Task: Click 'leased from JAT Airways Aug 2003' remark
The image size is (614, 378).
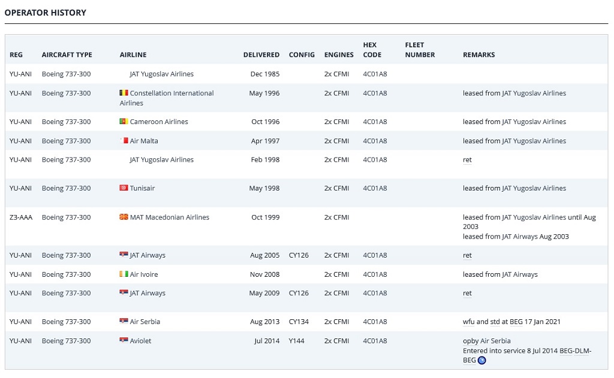Action: [x=516, y=237]
